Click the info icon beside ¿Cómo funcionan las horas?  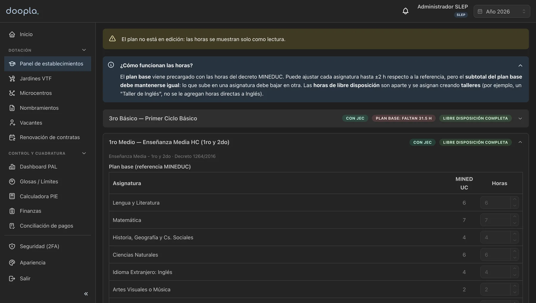coord(111,65)
